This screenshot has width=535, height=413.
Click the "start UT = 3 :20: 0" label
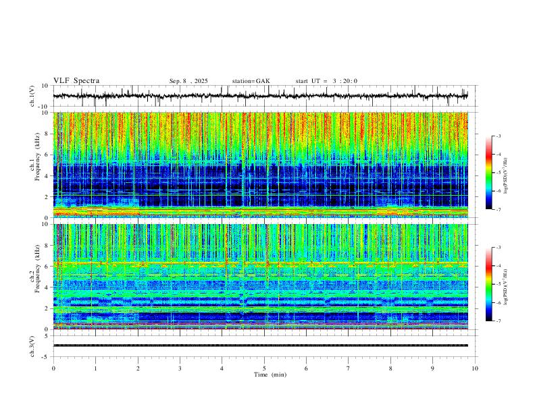click(326, 81)
